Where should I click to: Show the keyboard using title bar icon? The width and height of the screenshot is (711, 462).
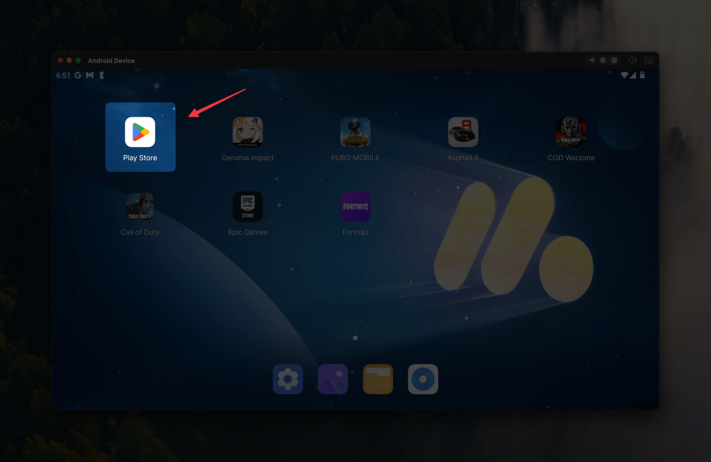tap(649, 60)
